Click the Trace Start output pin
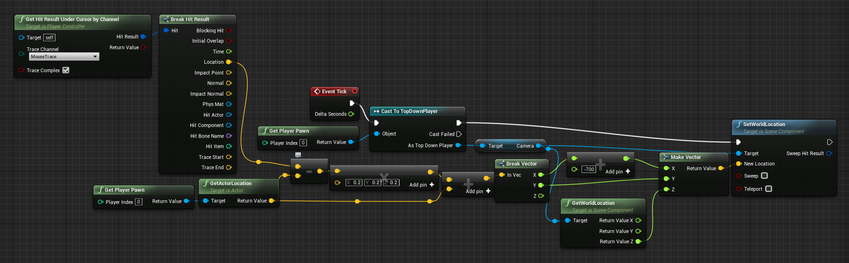 pyautogui.click(x=229, y=157)
